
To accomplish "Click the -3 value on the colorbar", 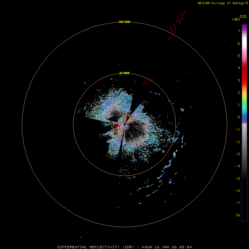I will 238,154.
